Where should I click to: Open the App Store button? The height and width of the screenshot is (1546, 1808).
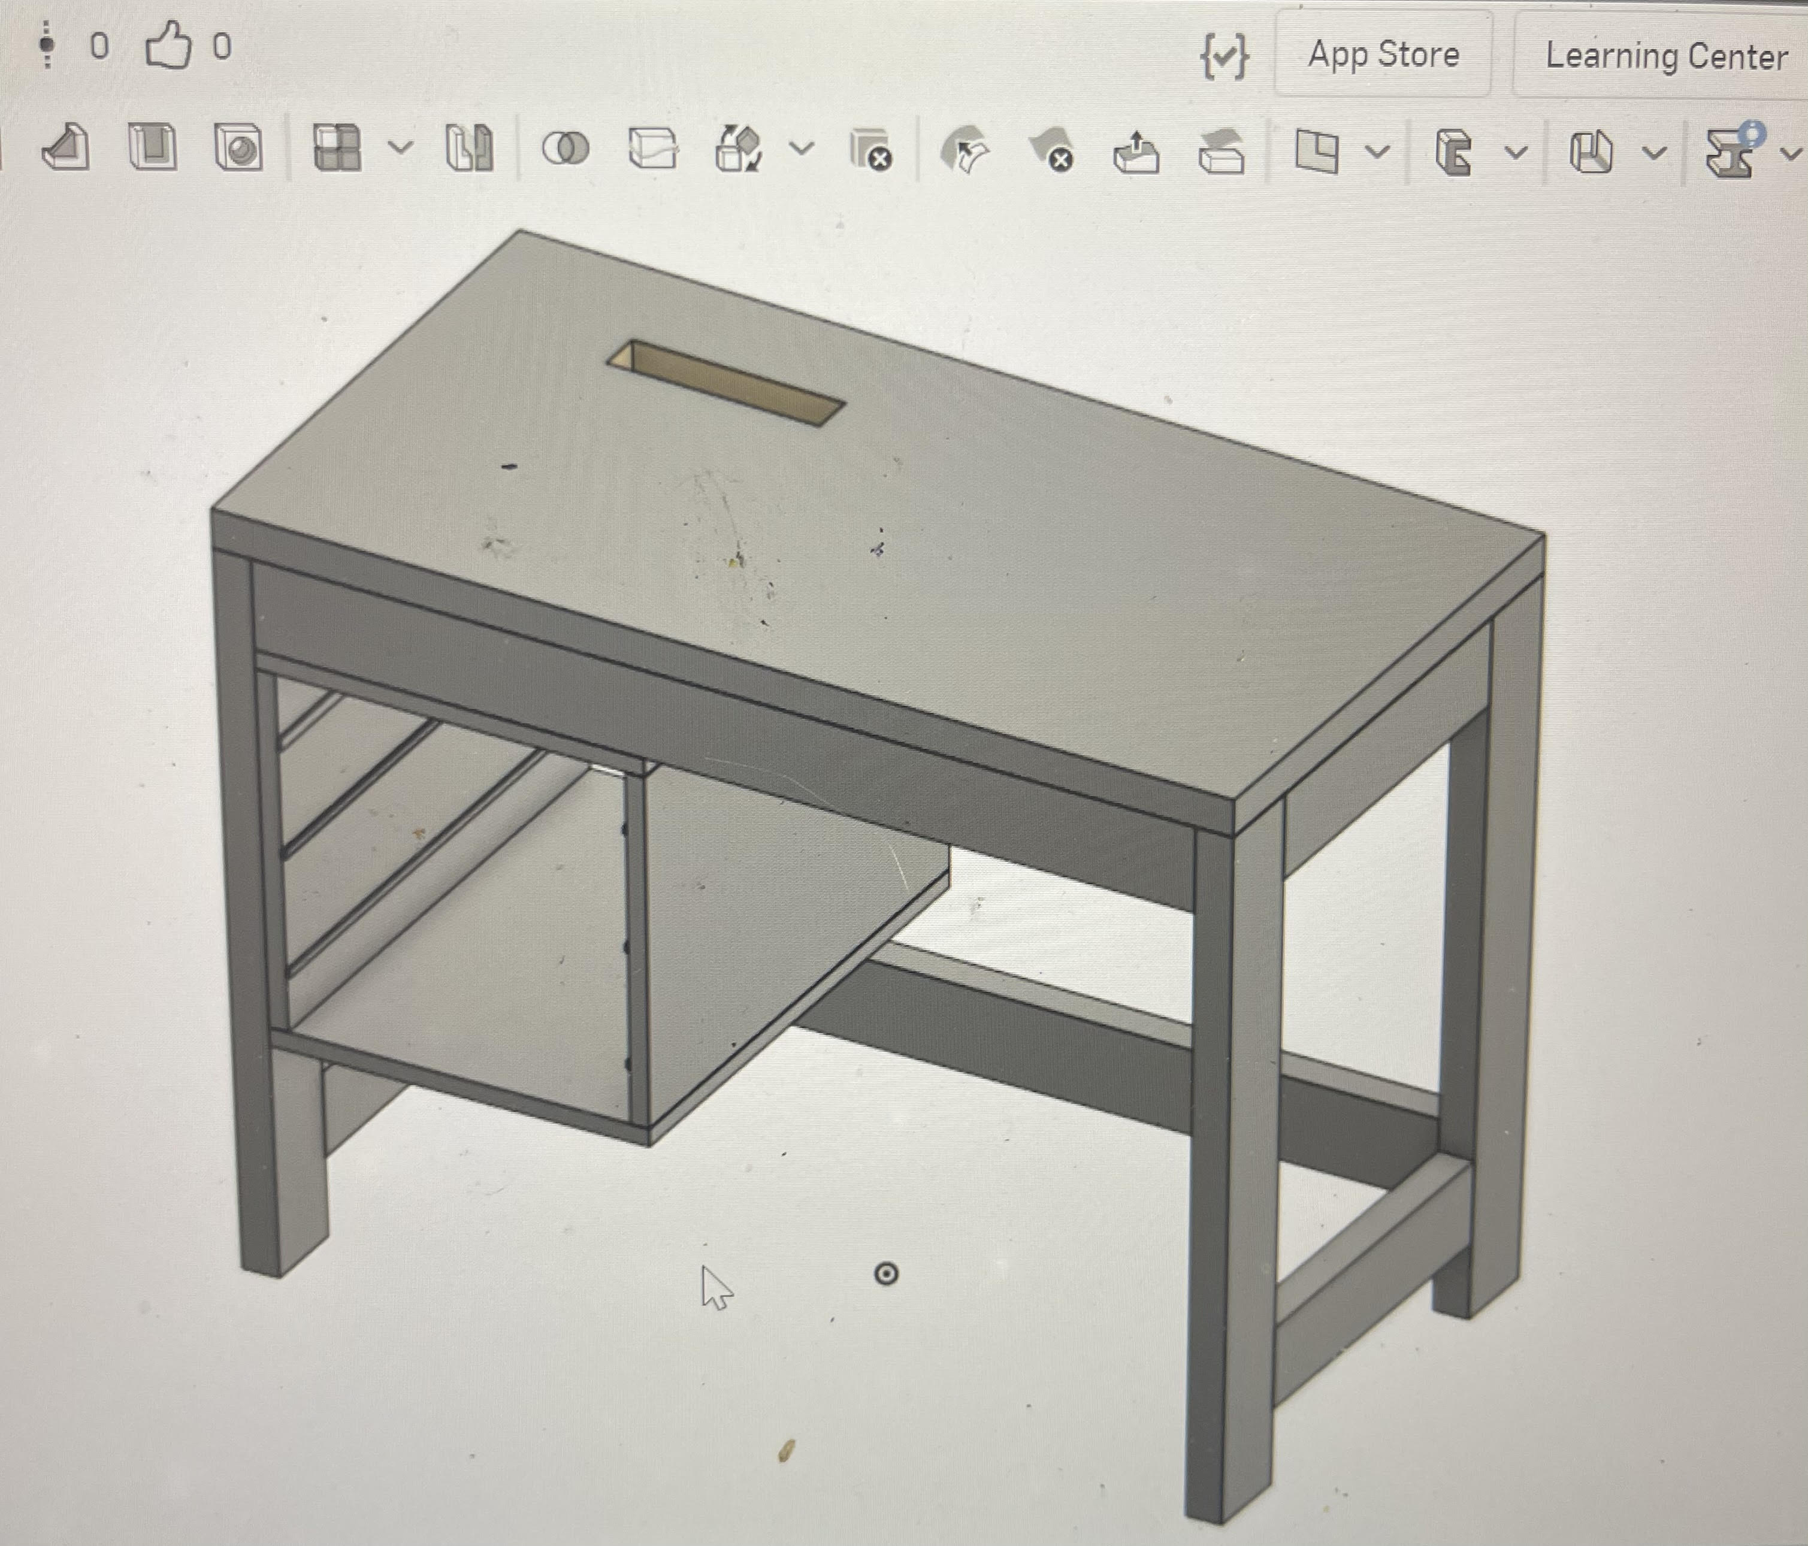pyautogui.click(x=1383, y=54)
